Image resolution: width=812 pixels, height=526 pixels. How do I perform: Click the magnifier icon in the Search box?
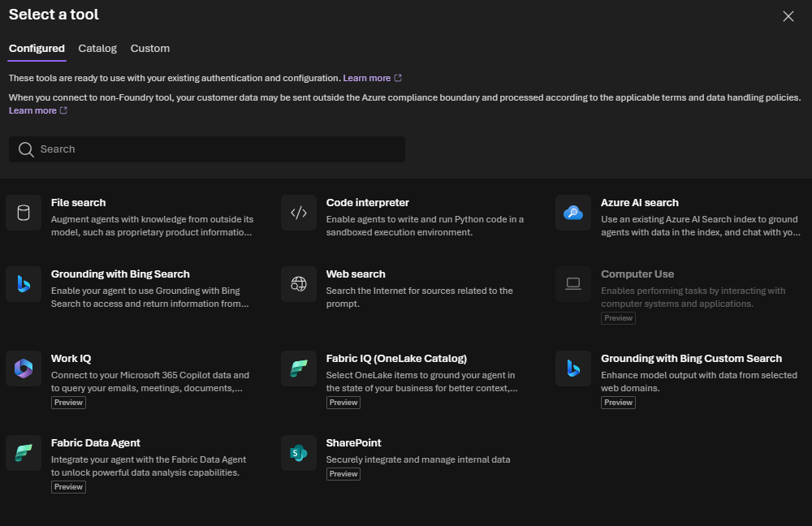click(26, 149)
